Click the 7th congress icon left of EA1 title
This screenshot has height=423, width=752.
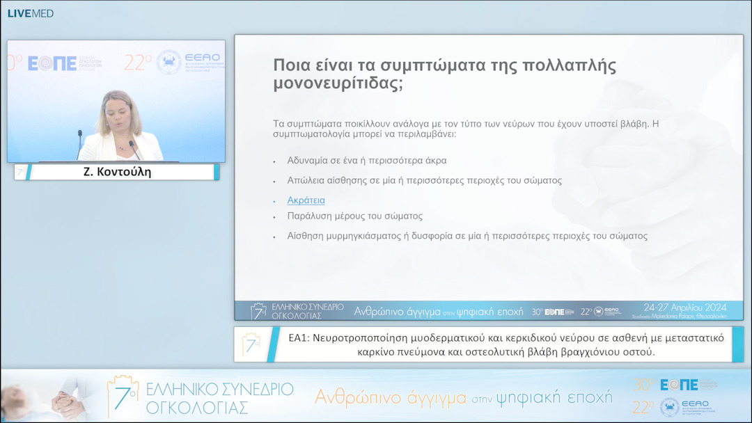[x=251, y=344]
